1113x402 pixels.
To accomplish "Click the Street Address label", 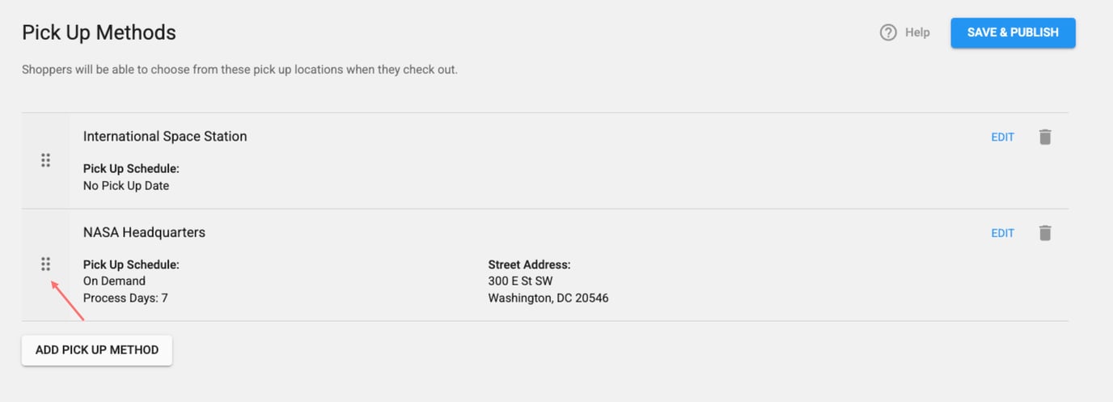I will point(529,264).
